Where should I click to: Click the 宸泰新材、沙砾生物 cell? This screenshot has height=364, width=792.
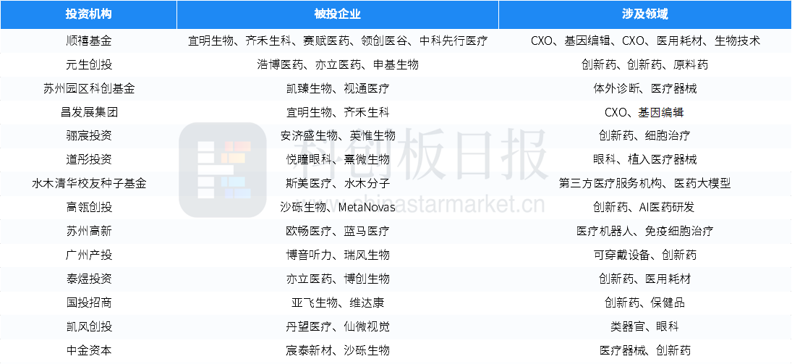click(337, 350)
